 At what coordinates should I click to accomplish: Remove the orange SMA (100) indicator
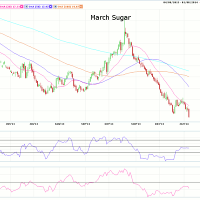tap(81, 6)
